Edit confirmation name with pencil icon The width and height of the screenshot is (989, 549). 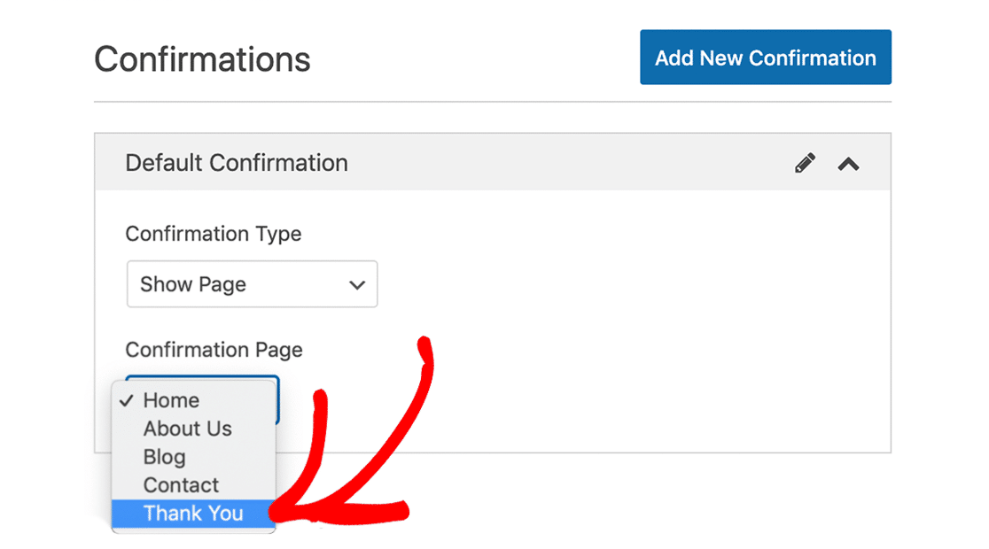click(804, 163)
